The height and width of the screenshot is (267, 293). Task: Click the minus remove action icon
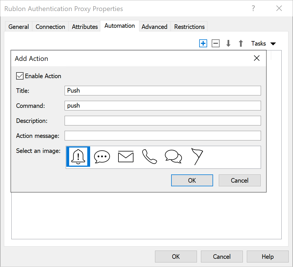coord(216,43)
